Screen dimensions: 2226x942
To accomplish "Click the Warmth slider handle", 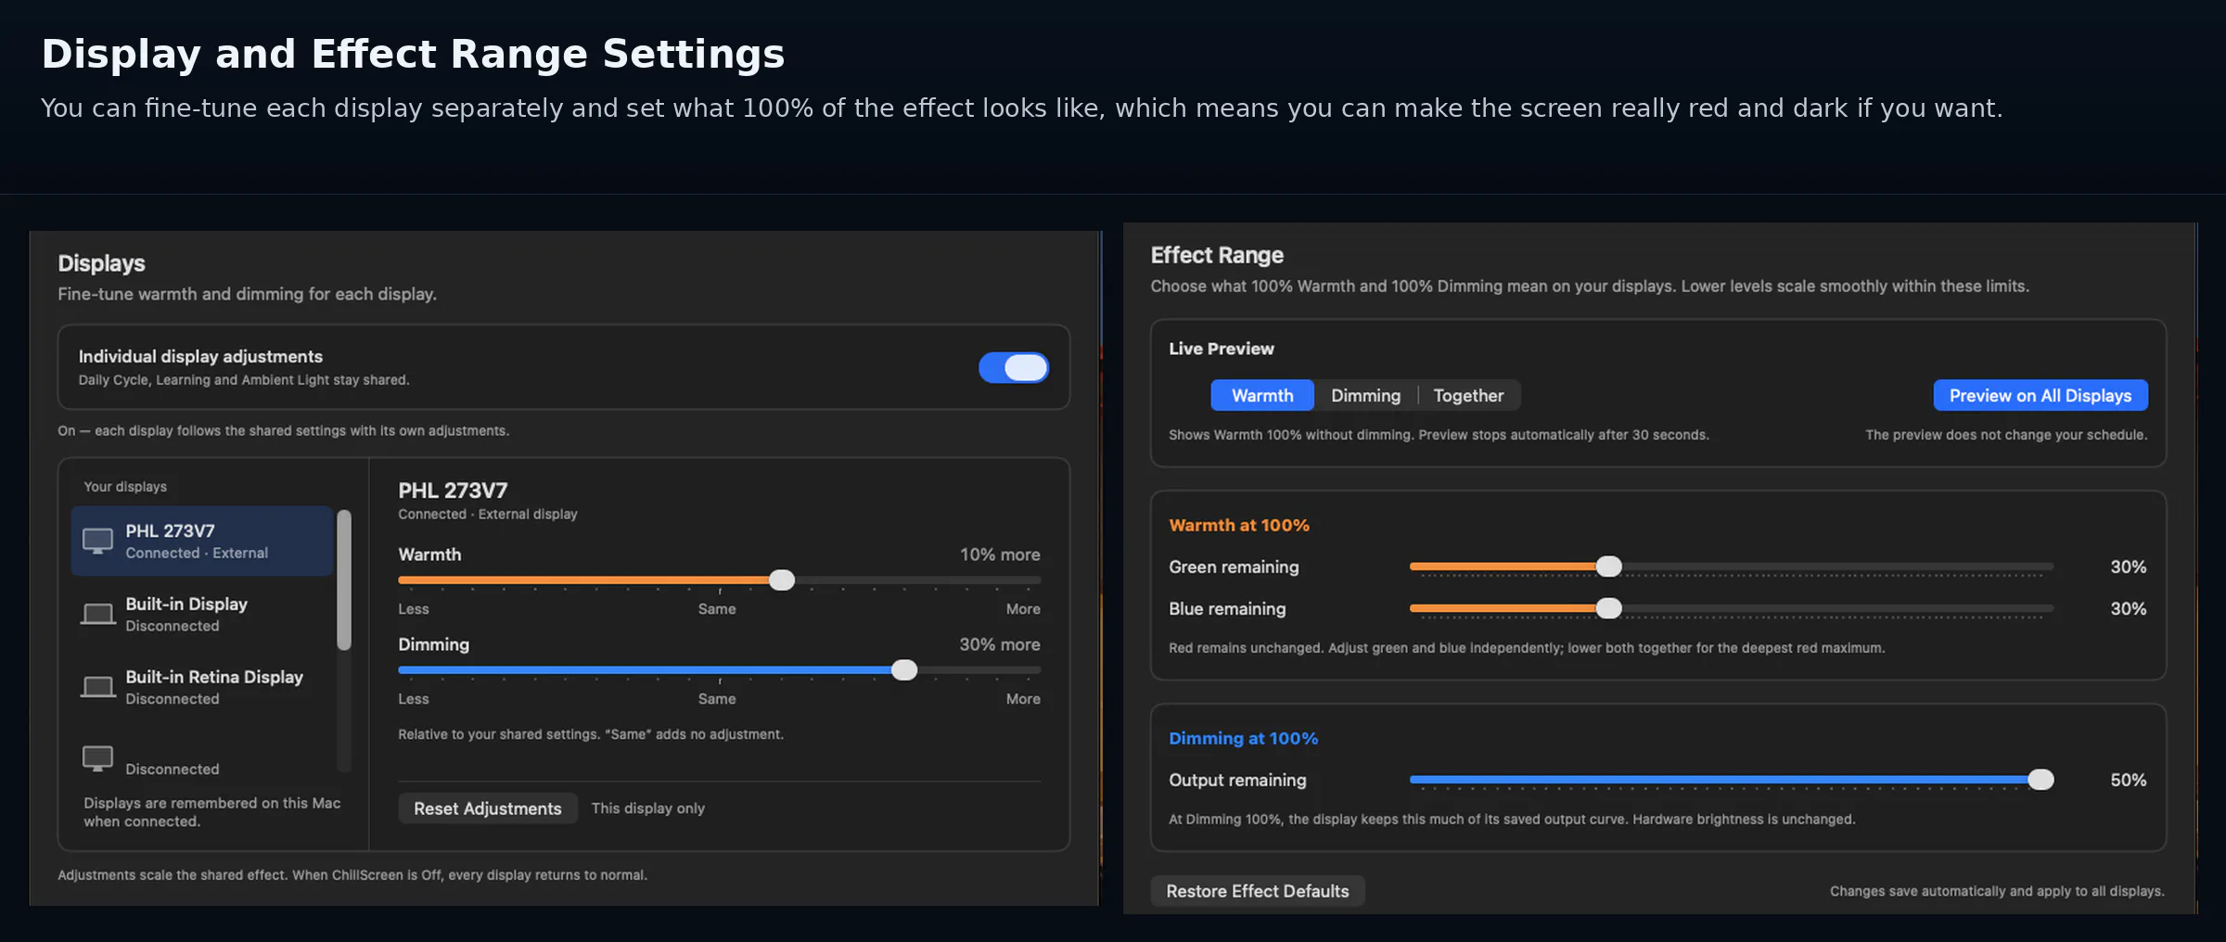I will click(782, 580).
